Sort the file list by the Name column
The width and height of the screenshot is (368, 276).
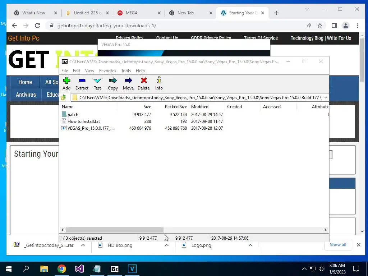point(89,106)
